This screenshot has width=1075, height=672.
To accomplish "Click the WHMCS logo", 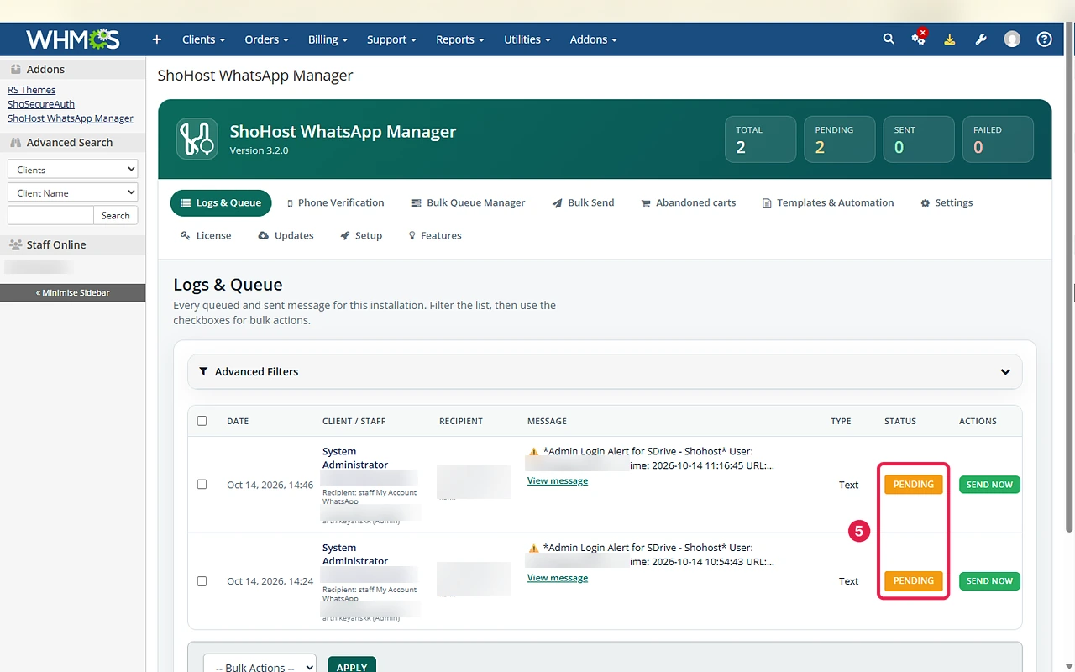I will (x=73, y=39).
